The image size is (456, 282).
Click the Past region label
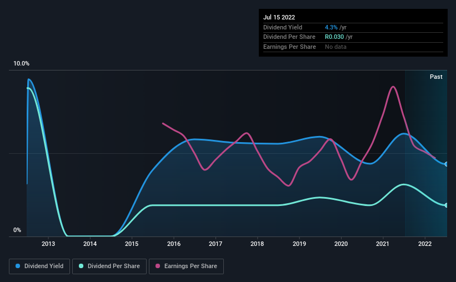tap(436, 77)
